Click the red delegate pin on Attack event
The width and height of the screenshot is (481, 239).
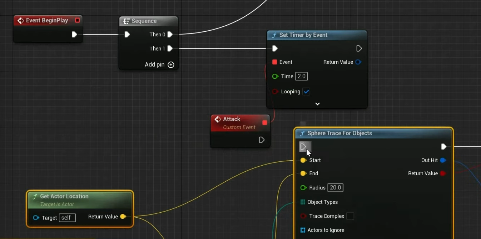click(x=265, y=123)
